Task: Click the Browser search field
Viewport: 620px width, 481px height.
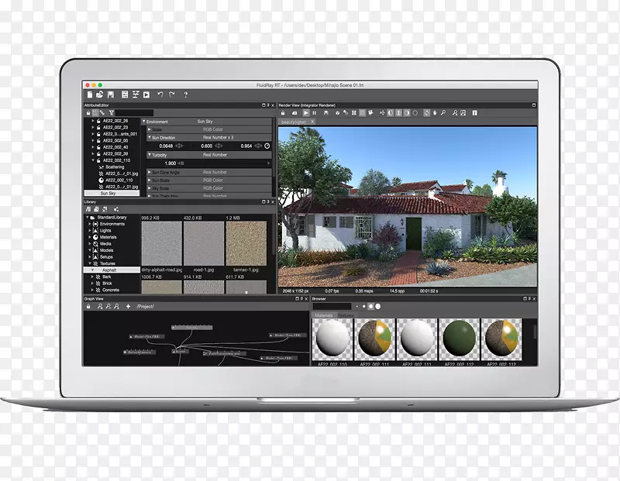Action: pos(332,306)
